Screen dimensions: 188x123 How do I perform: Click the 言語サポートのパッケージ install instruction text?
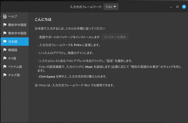click(69, 37)
